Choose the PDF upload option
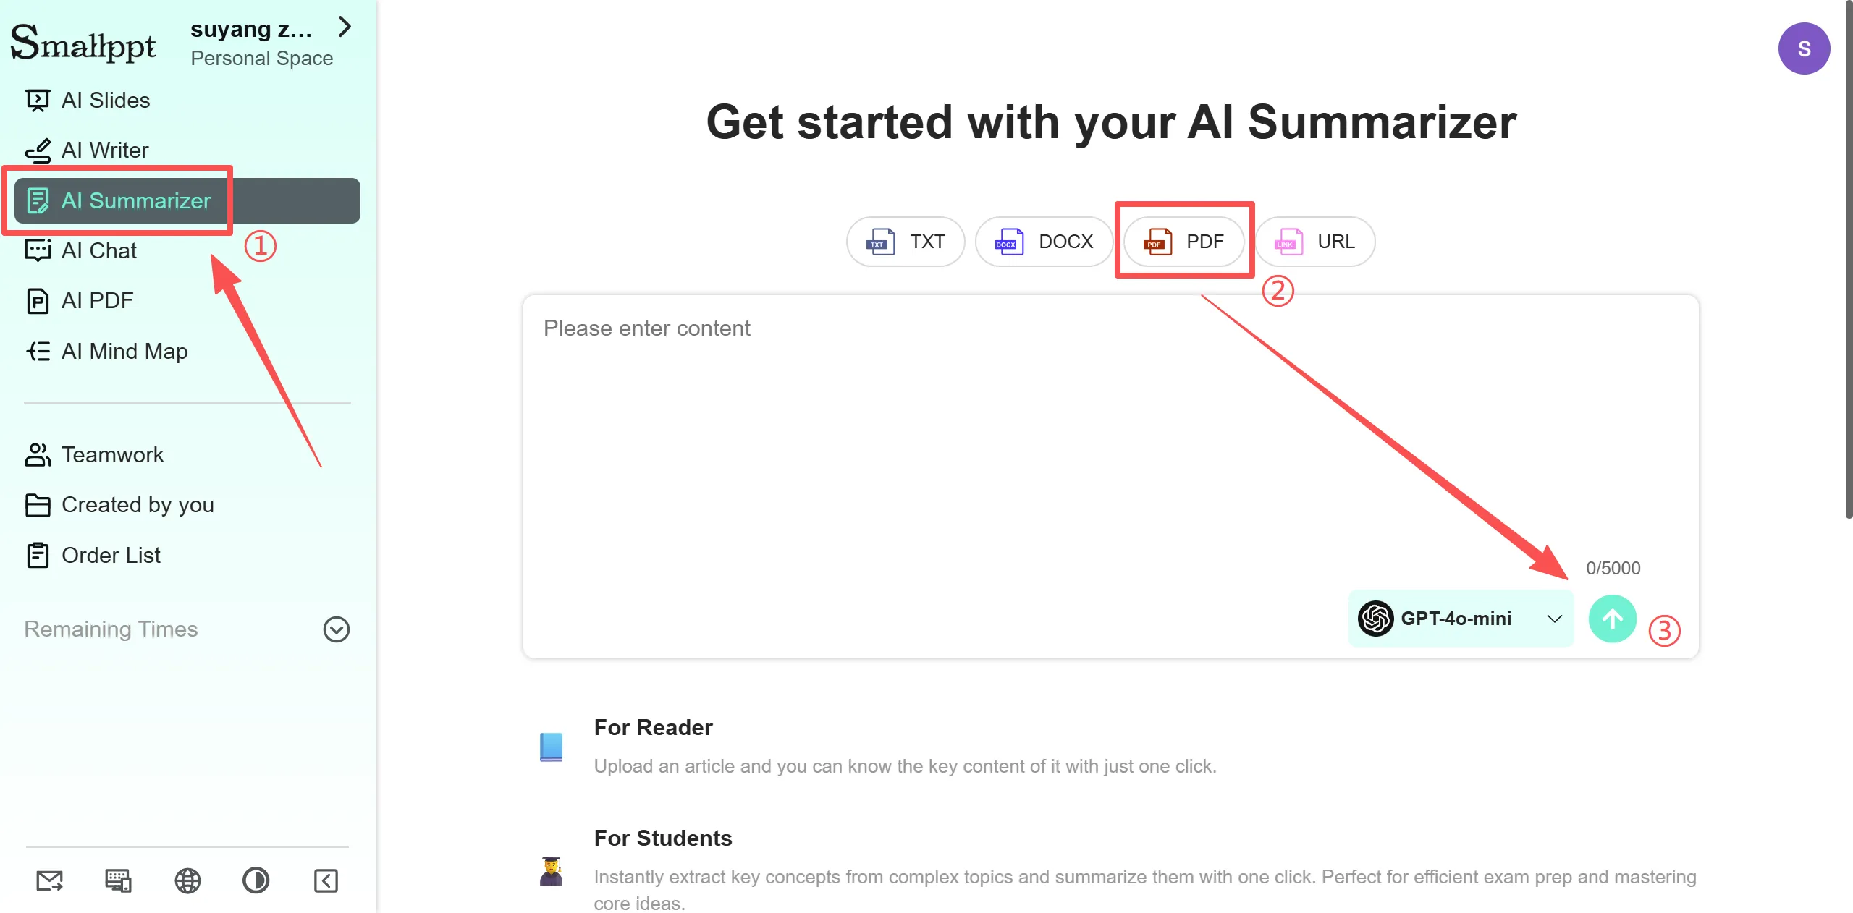The height and width of the screenshot is (913, 1853). [x=1184, y=241]
